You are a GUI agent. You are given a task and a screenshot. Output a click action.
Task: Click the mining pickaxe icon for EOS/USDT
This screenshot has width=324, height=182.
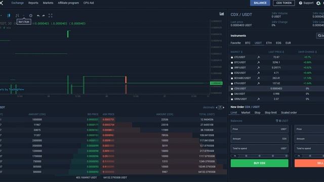pos(259,73)
